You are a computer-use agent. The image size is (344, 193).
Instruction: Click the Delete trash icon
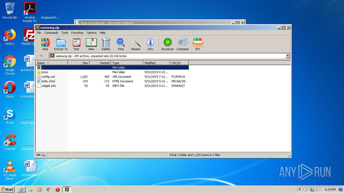click(106, 44)
